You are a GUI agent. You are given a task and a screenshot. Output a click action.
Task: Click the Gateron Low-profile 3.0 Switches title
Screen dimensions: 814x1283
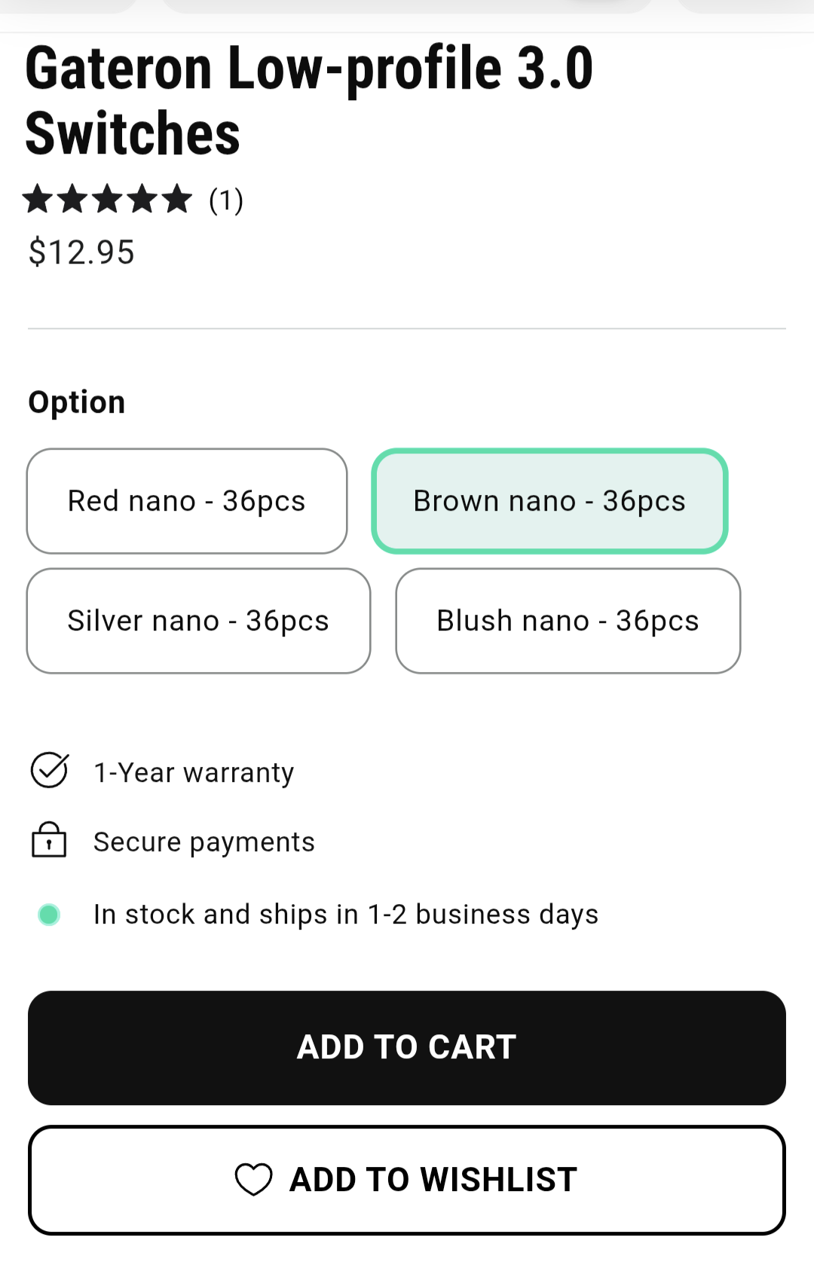tap(309, 100)
